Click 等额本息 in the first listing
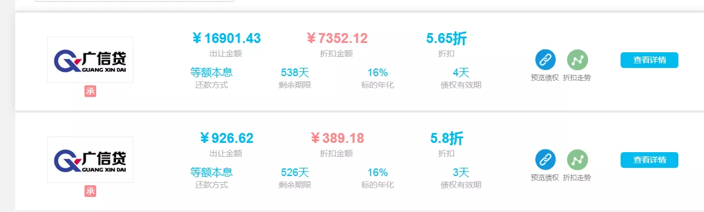This screenshot has width=704, height=212. tap(212, 73)
